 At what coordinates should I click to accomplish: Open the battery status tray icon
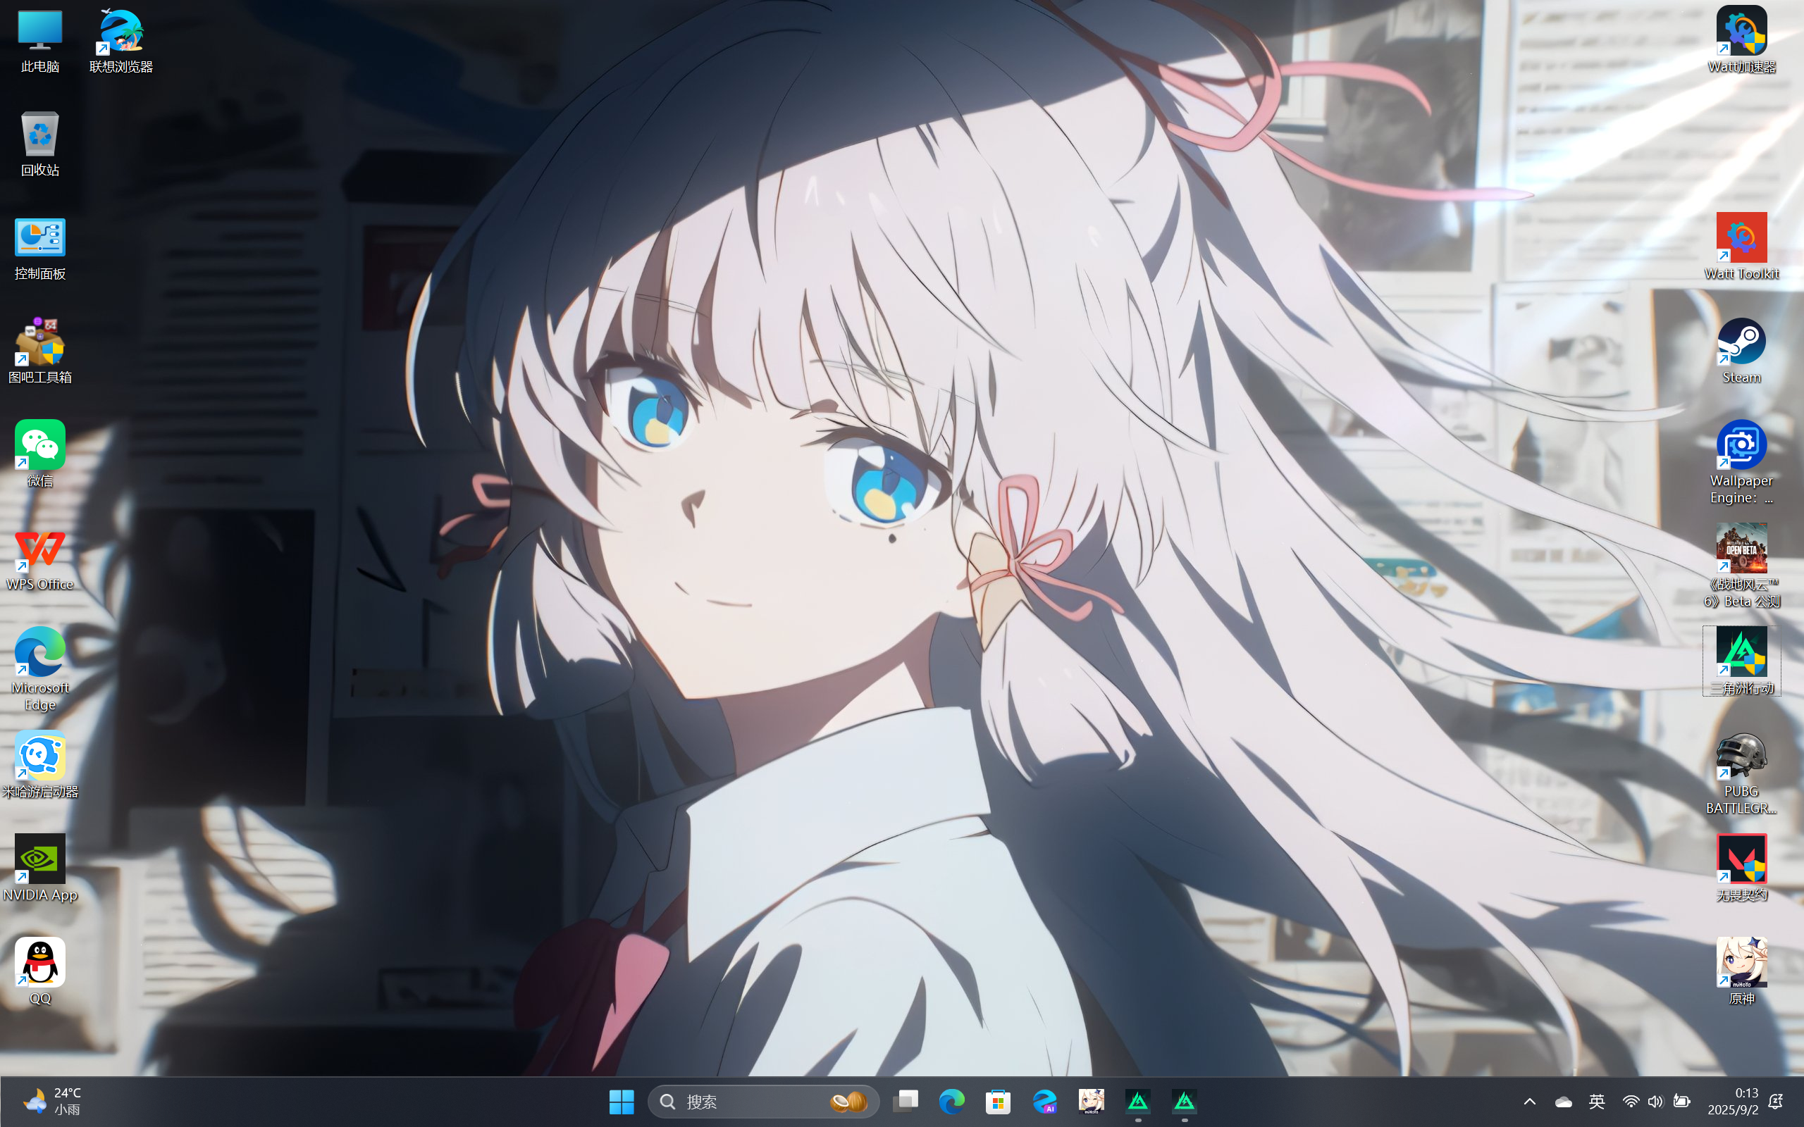[1682, 1102]
